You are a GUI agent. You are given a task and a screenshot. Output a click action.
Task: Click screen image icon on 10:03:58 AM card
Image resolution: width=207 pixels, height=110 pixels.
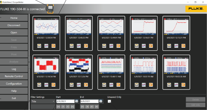(x=169, y=85)
